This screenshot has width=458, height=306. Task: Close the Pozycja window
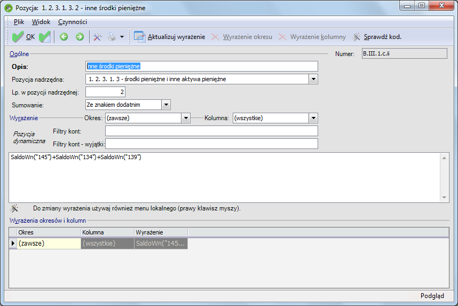[441, 6]
